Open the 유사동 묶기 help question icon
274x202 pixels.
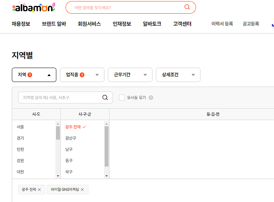click(x=151, y=97)
